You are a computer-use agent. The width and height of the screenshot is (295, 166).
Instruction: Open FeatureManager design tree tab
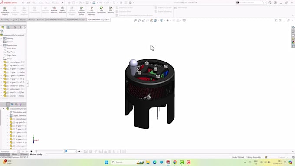pyautogui.click(x=3, y=27)
